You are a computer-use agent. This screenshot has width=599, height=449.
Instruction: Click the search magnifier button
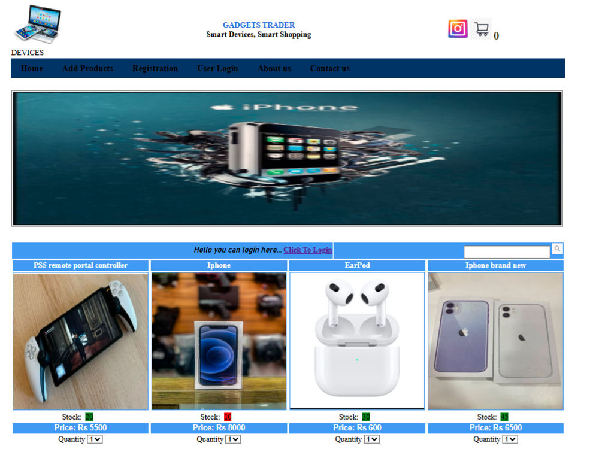pyautogui.click(x=557, y=249)
